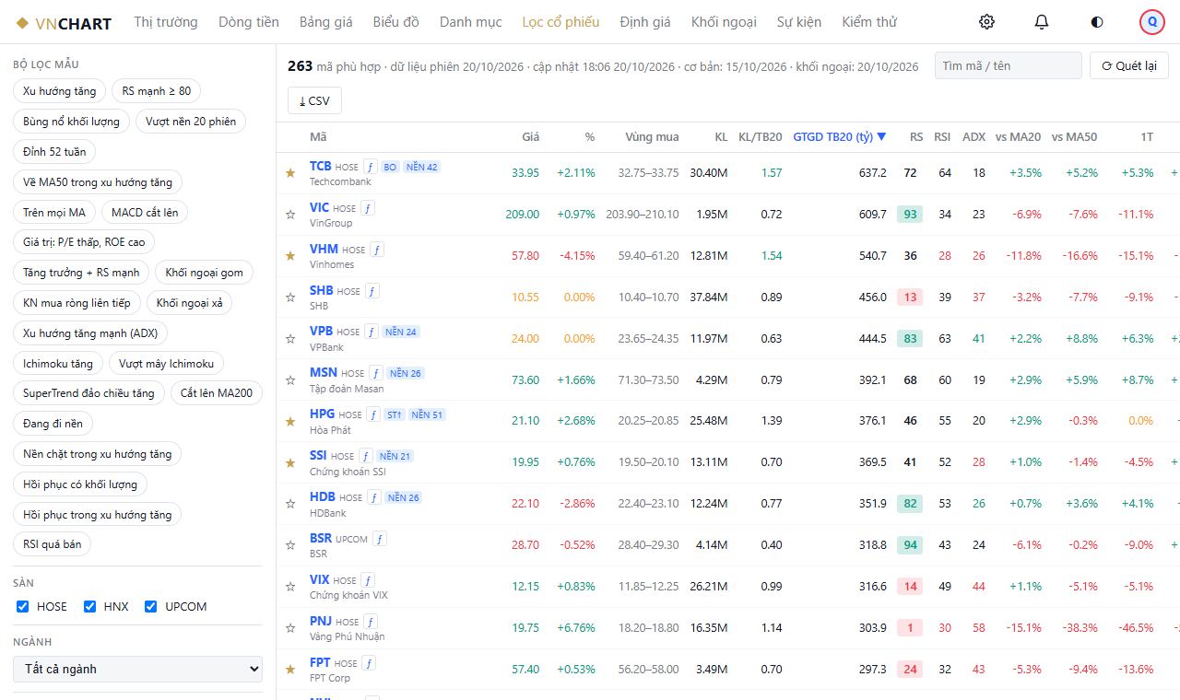Export results with CSV button
The image size is (1180, 700).
click(x=314, y=100)
